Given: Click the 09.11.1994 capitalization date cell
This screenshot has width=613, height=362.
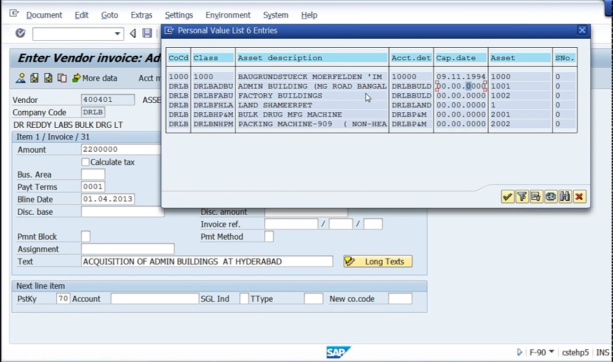Looking at the screenshot, I should click(461, 76).
